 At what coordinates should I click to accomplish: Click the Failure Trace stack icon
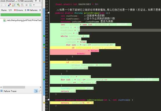coord(1,91)
